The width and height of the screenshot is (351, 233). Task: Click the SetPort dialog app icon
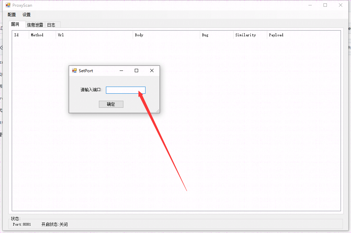coord(74,71)
